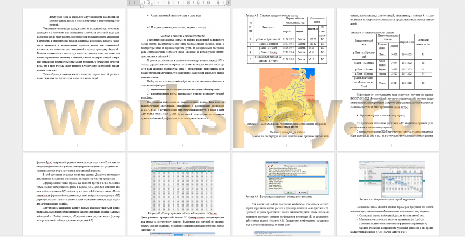
Task: Click bullet 'Совместный период наблюдений должен быть не менее 6 лет'
Action: (x=391, y=216)
